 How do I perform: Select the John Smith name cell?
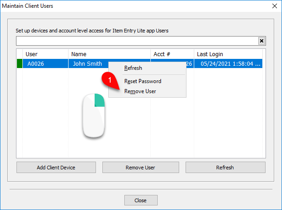(x=87, y=64)
